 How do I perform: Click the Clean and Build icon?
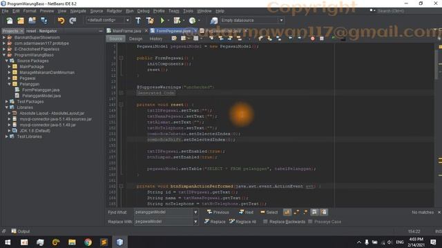pos(150,21)
